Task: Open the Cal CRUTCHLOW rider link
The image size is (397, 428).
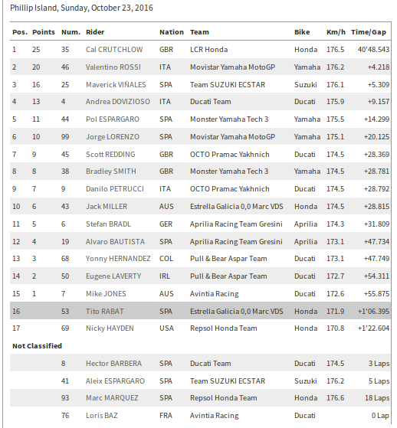Action: (114, 50)
